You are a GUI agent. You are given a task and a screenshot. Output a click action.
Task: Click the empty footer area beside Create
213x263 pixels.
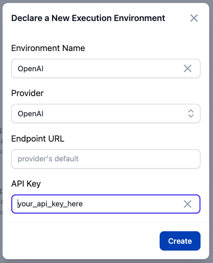point(81,241)
